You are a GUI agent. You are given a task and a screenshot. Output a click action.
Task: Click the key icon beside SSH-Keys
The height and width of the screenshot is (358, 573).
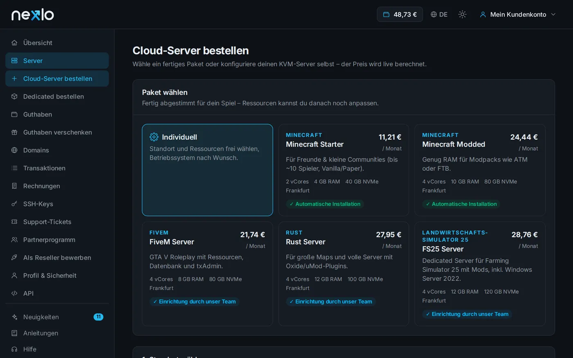click(14, 204)
